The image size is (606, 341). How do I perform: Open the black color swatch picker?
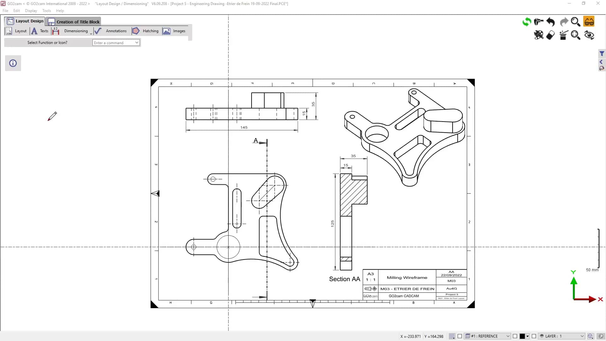(x=523, y=336)
